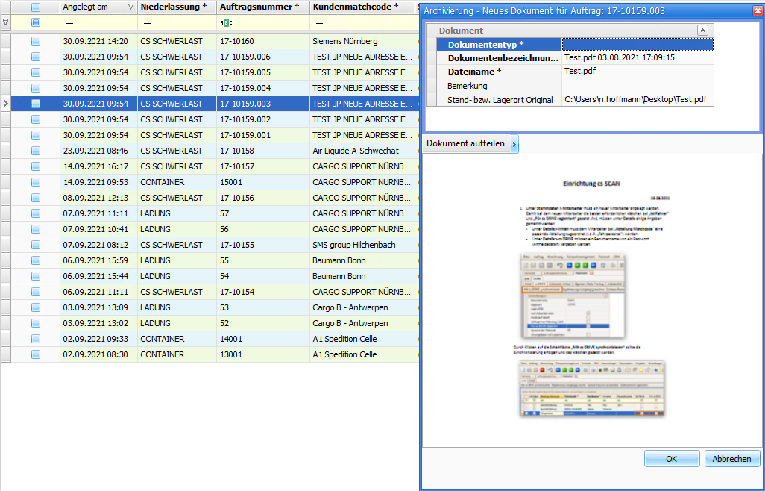Tick the checkbox for Air Liquide A-Schwechat row
Image resolution: width=765 pixels, height=491 pixels.
tap(36, 151)
